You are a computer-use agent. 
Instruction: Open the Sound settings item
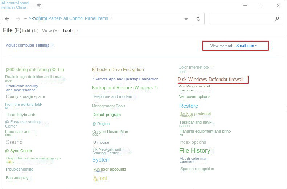(x=14, y=142)
